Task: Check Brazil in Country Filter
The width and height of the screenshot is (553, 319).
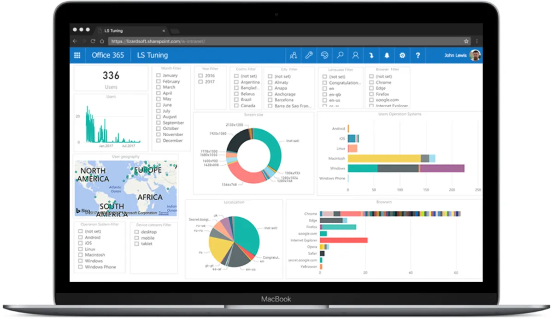Action: [236, 99]
